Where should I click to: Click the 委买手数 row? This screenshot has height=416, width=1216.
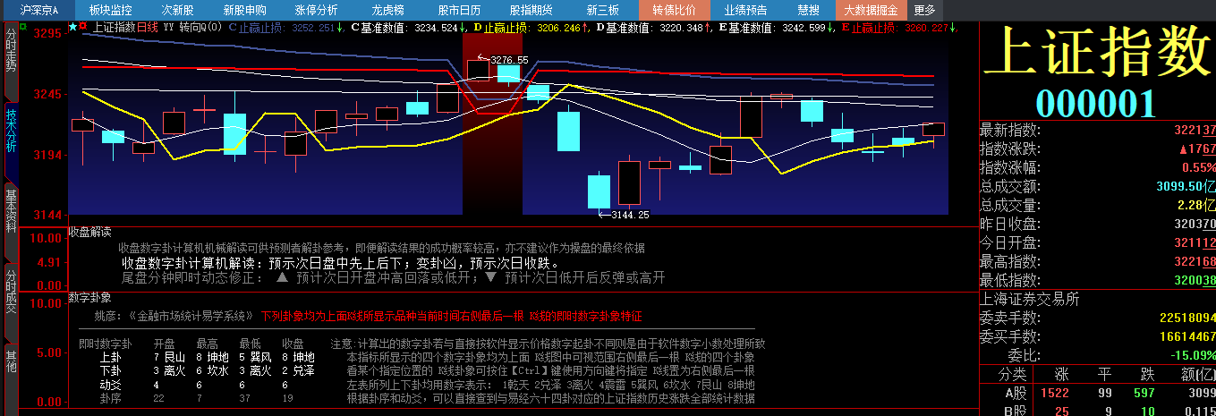pos(1098,337)
